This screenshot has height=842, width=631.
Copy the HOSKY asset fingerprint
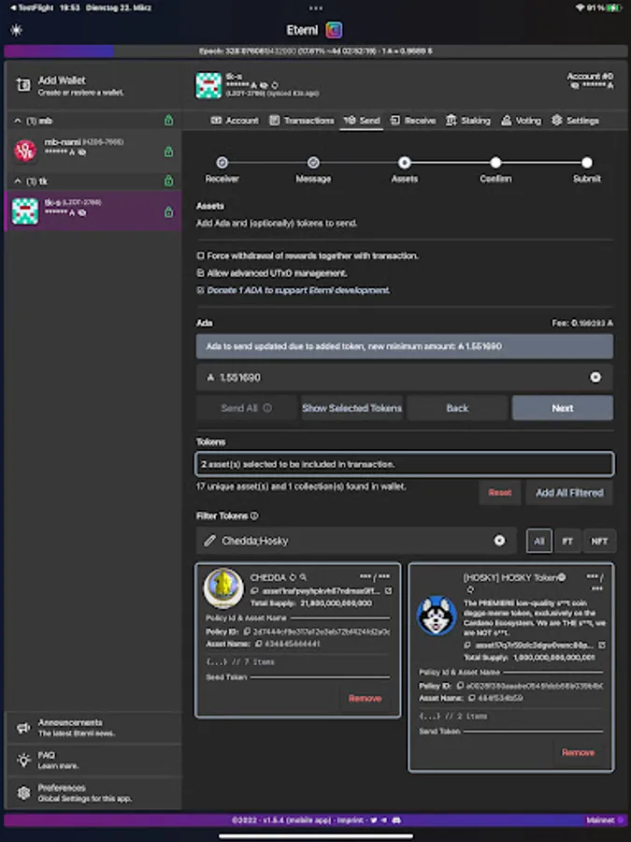(467, 645)
